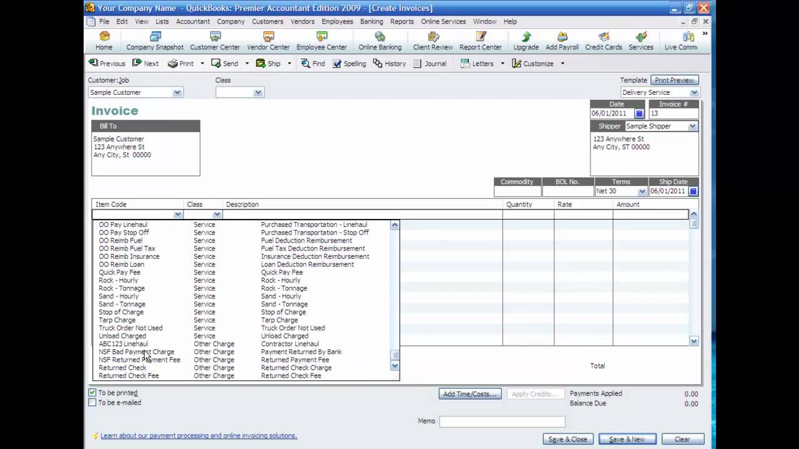Expand the Customer:Job dropdown
This screenshot has width=799, height=449.
tap(177, 92)
